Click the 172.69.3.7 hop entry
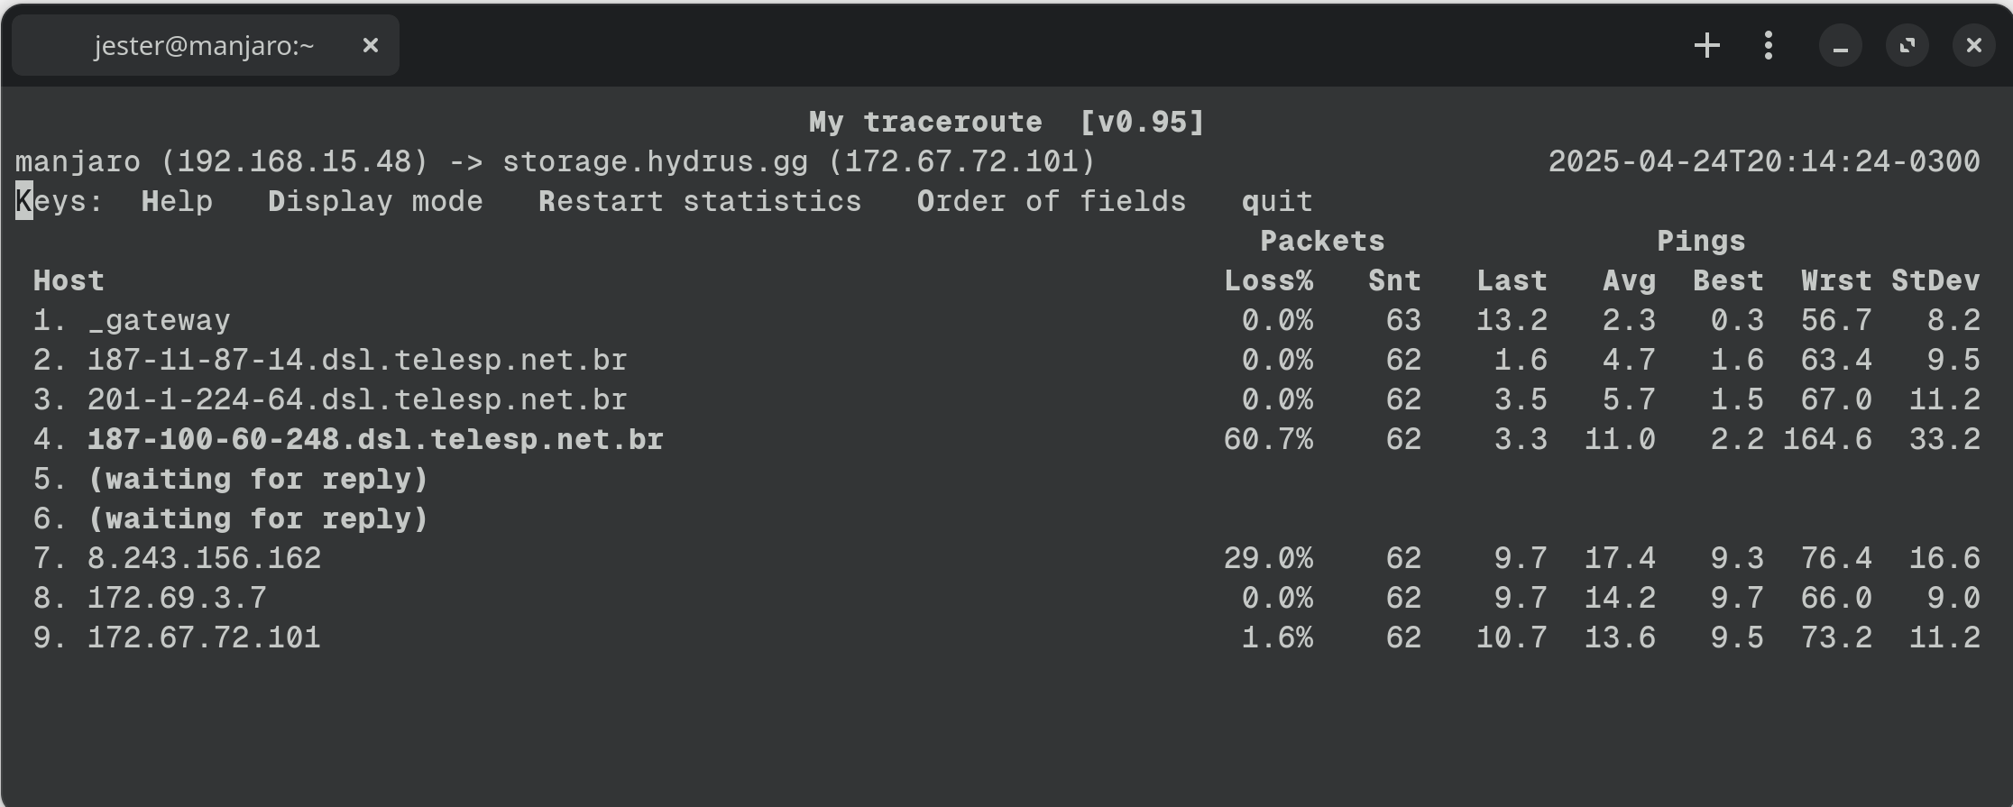Image resolution: width=2013 pixels, height=807 pixels. click(x=177, y=598)
